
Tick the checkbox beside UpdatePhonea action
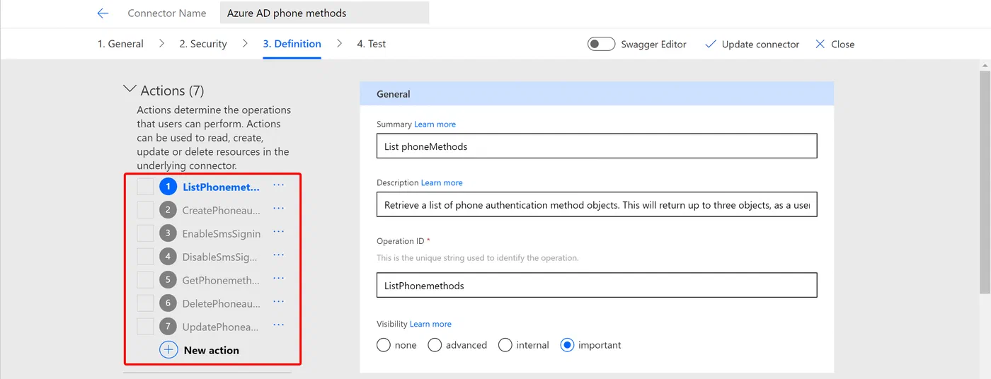pos(145,327)
